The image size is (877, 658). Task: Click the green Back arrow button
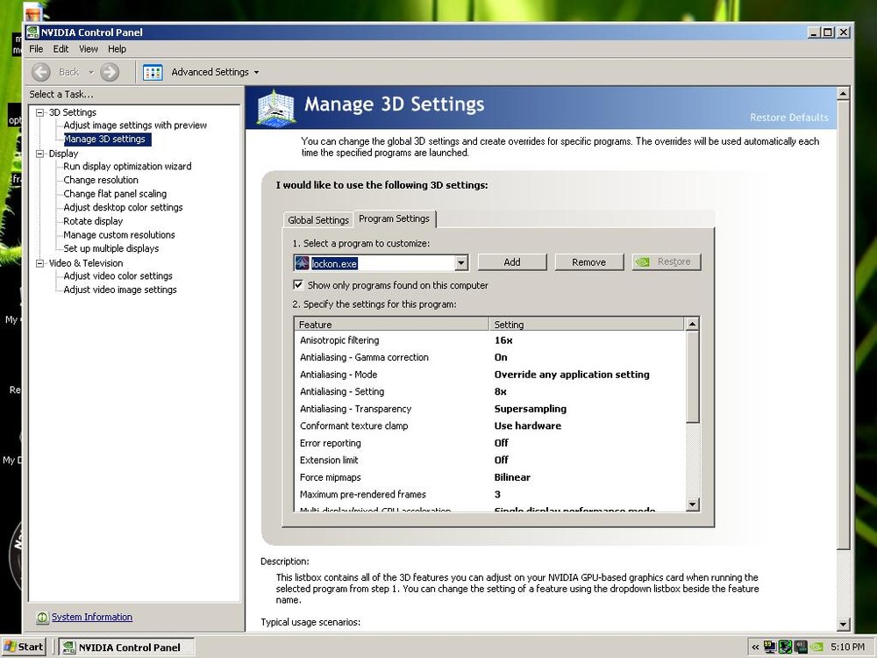[41, 72]
